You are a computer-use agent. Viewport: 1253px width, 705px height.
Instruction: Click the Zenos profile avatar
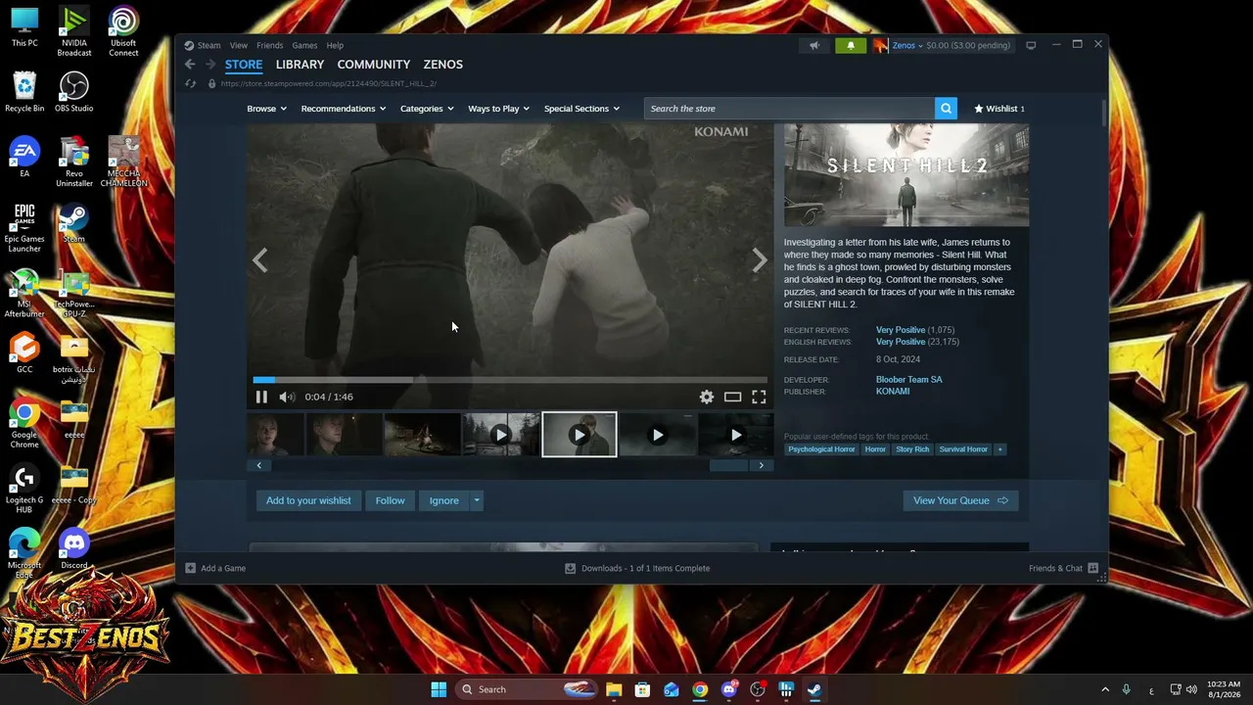coord(880,45)
